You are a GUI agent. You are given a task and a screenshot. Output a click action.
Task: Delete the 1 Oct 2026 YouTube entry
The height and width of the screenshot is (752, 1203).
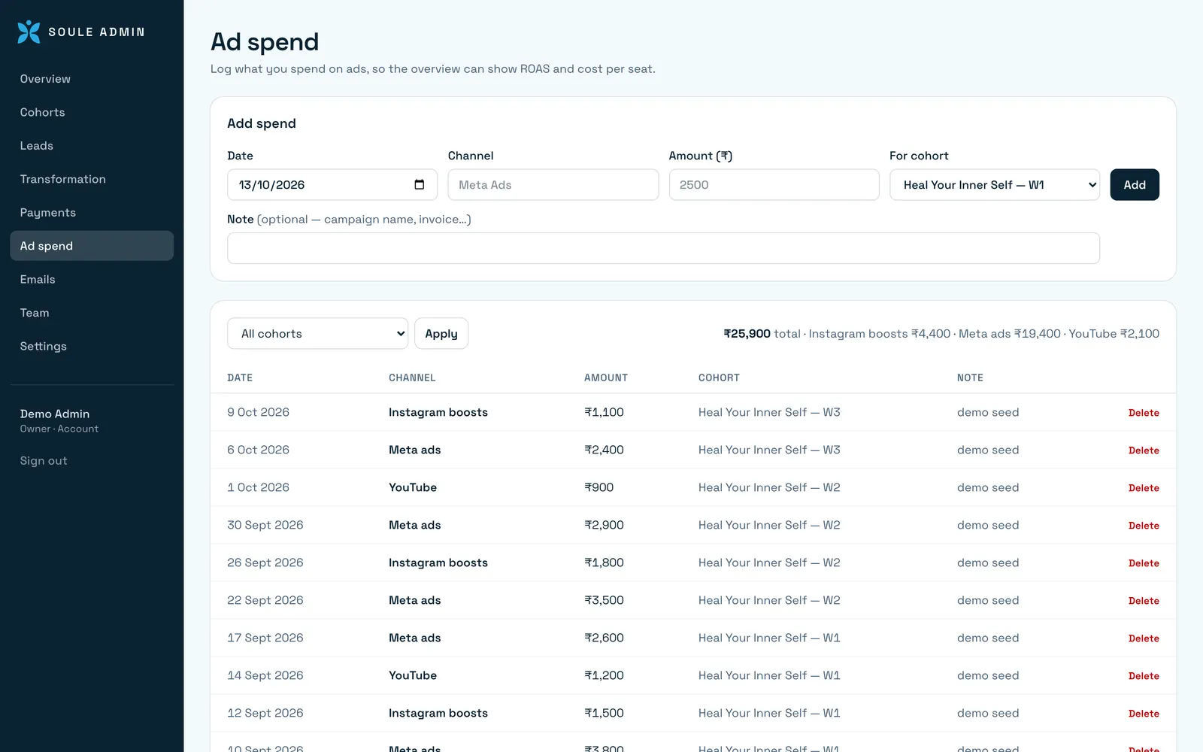coord(1144,488)
